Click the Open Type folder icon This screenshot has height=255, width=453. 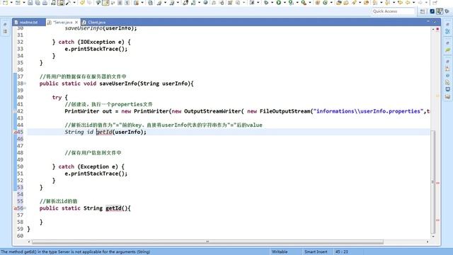tap(339, 3)
